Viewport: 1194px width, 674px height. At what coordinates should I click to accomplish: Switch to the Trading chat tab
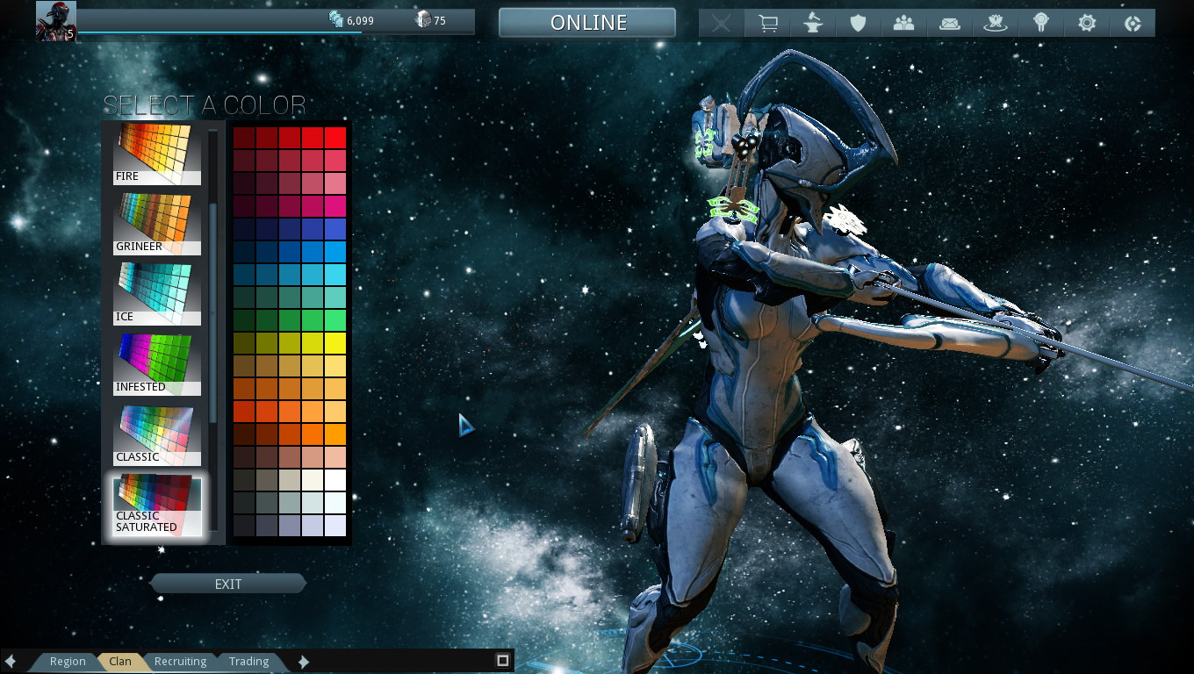[x=249, y=662]
